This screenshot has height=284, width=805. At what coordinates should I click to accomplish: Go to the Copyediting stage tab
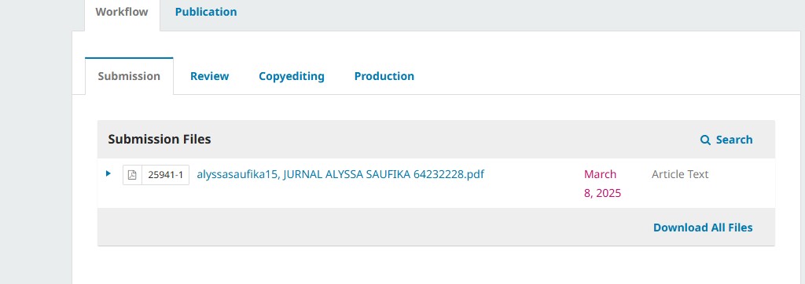[292, 76]
